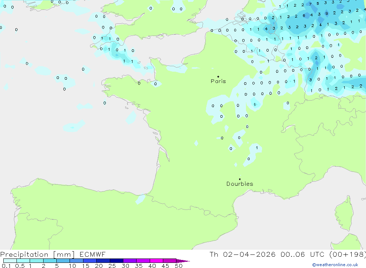Select the Paris location dot marker

(x=218, y=76)
